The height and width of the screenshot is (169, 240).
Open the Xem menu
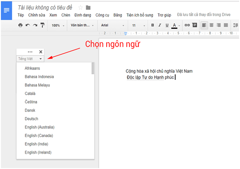tap(53, 15)
